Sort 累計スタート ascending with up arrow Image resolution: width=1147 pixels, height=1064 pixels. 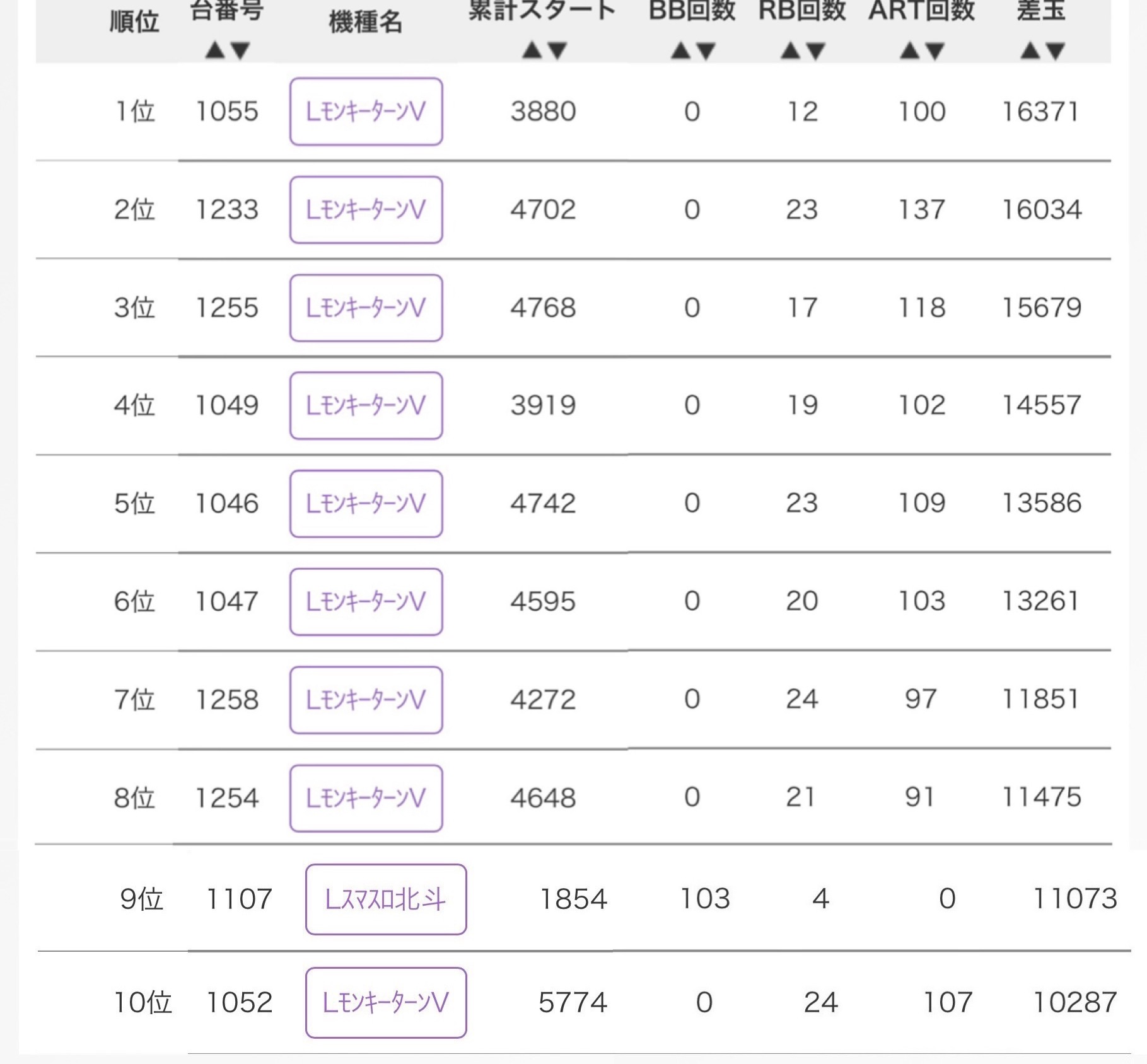pyautogui.click(x=532, y=50)
